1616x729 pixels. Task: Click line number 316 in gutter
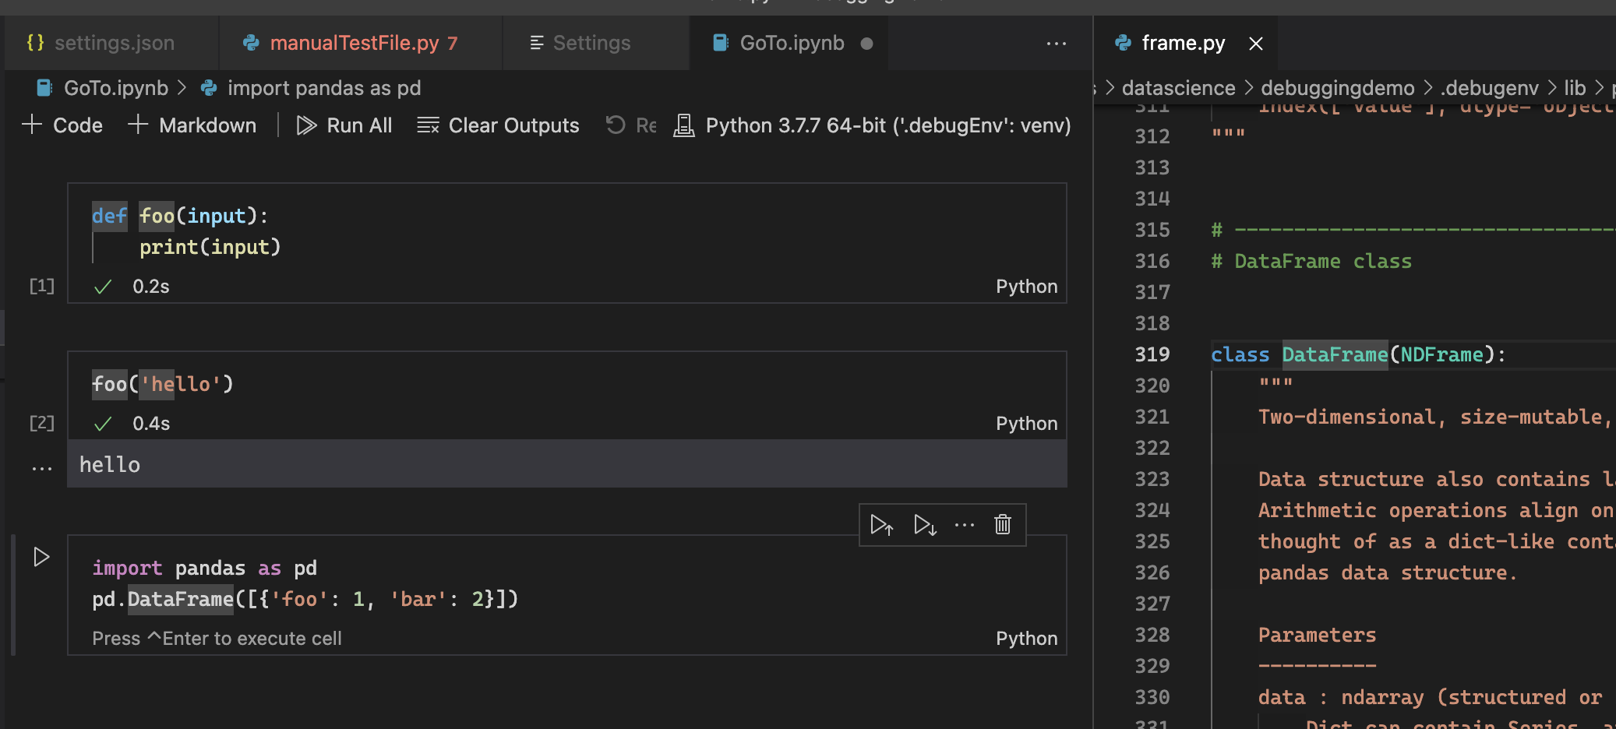coord(1152,261)
